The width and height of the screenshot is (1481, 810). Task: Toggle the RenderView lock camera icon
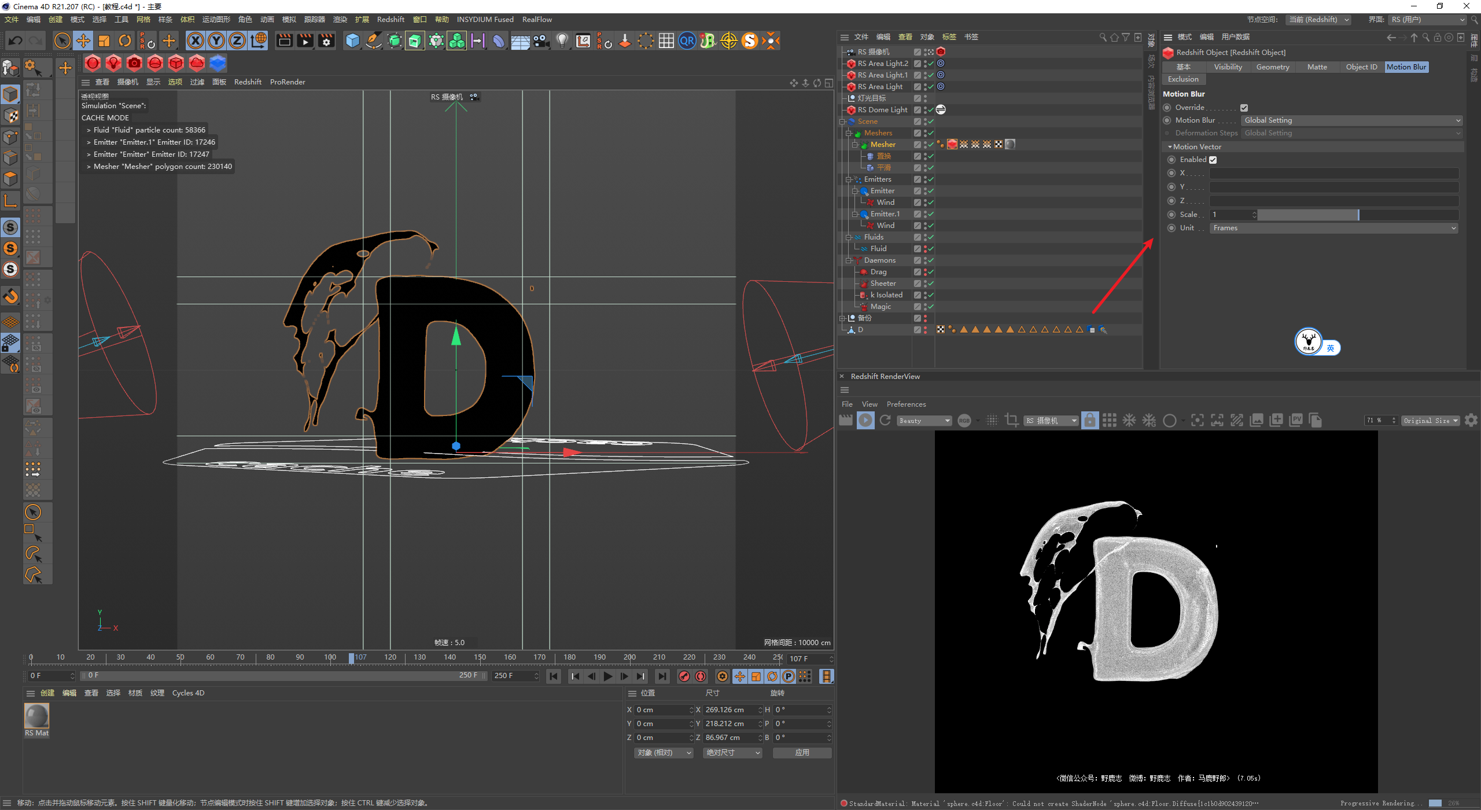click(x=1089, y=421)
